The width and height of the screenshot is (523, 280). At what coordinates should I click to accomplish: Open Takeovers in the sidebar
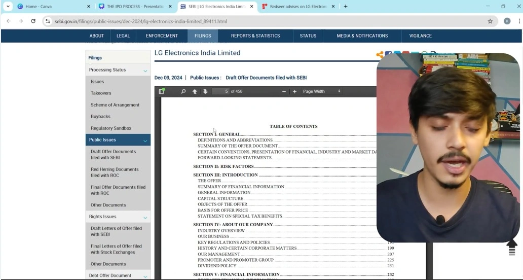tap(101, 93)
